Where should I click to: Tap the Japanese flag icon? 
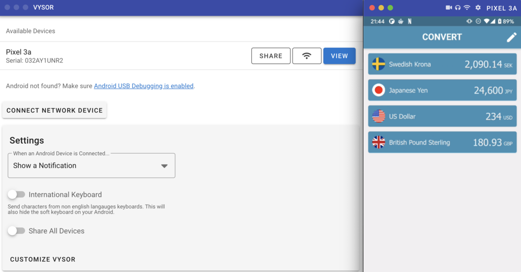pos(379,90)
